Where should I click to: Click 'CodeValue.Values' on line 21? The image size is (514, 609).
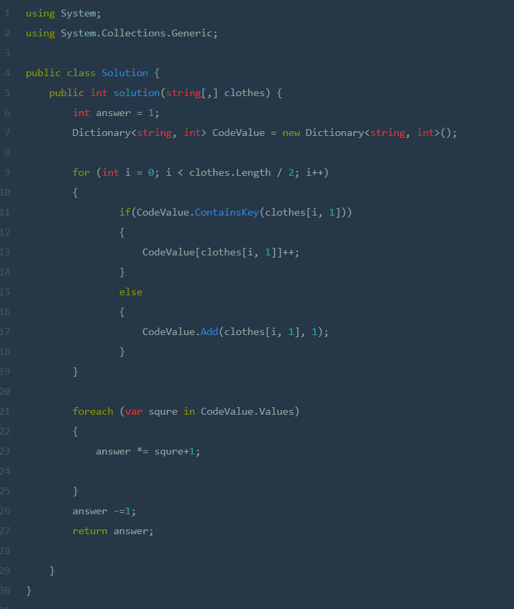coord(247,411)
